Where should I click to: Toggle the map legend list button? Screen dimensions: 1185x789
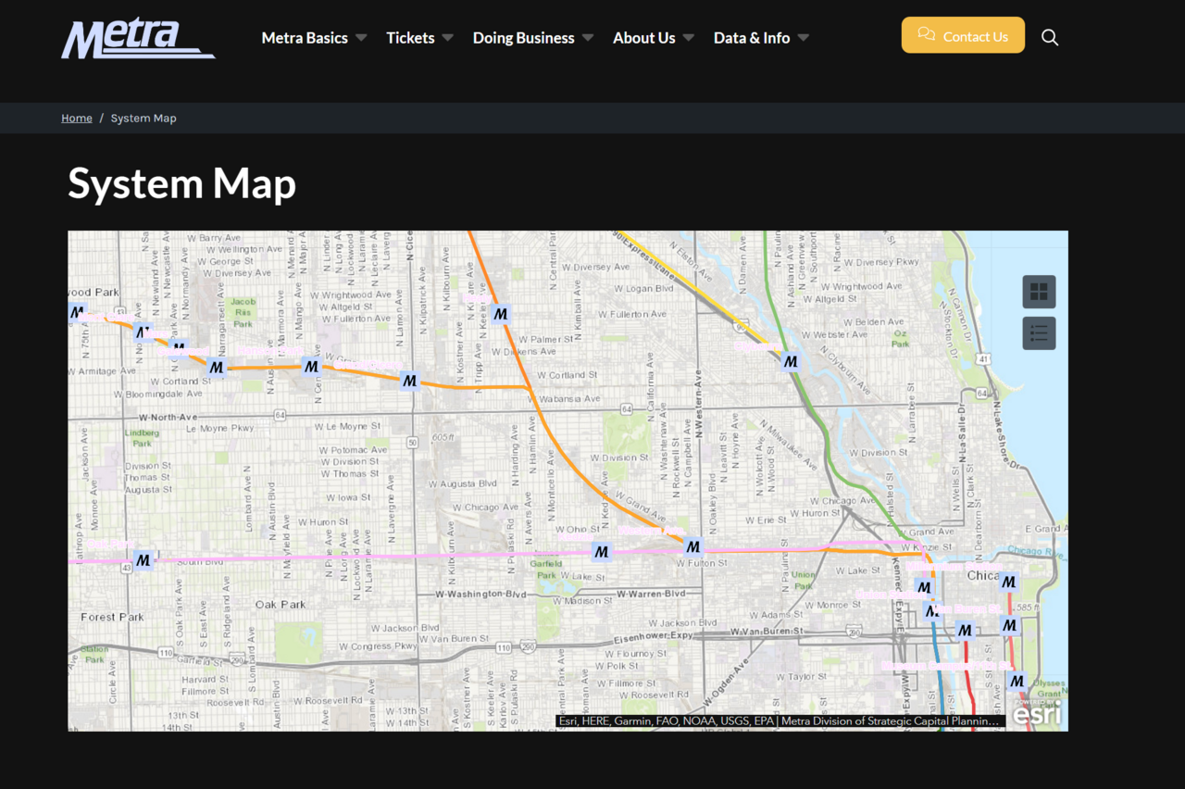(1039, 333)
